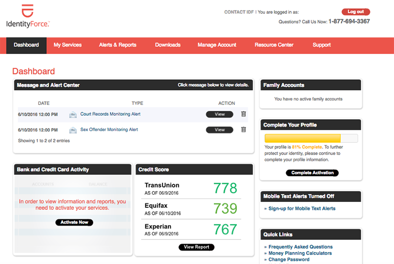Click the phone number 1-877-694-3367
Viewport: 394px width, 264px height.
[349, 21]
